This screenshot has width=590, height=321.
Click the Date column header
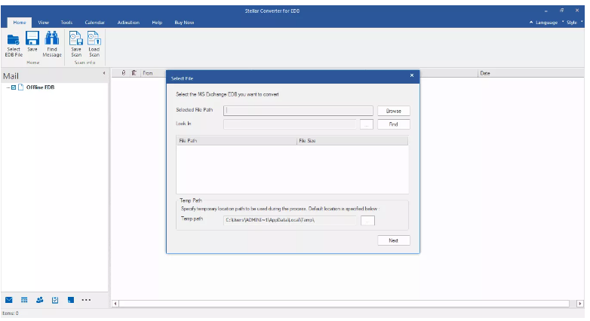[x=530, y=73]
